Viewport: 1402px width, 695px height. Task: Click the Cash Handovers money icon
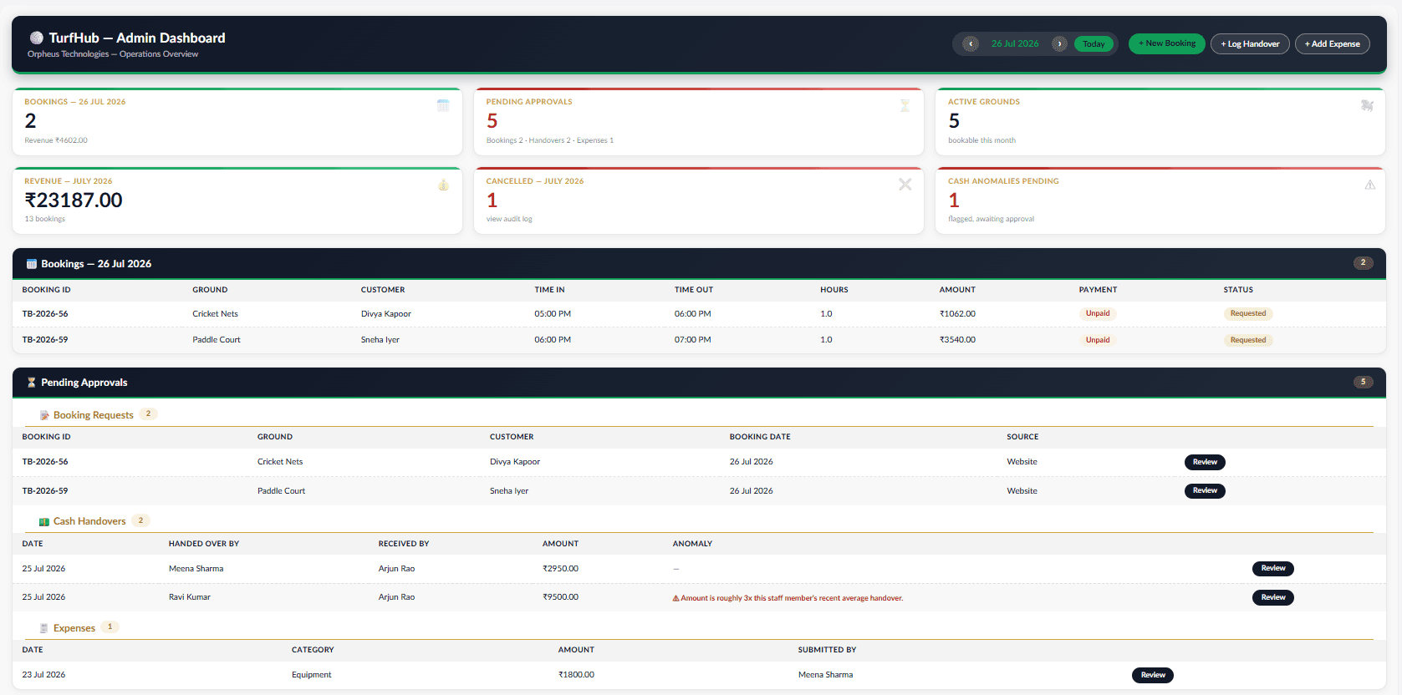[44, 521]
